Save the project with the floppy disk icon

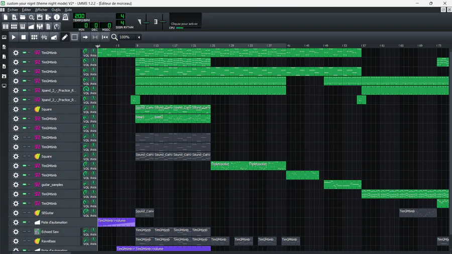tap(40, 17)
